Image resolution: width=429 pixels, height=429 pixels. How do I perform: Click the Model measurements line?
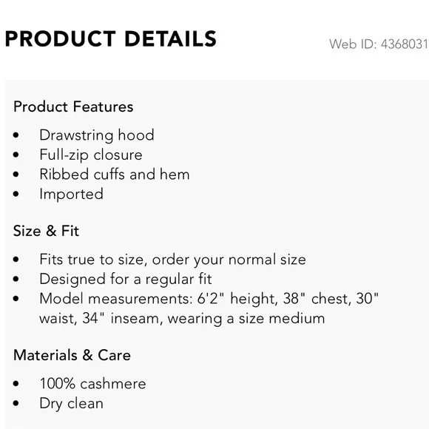click(x=209, y=299)
